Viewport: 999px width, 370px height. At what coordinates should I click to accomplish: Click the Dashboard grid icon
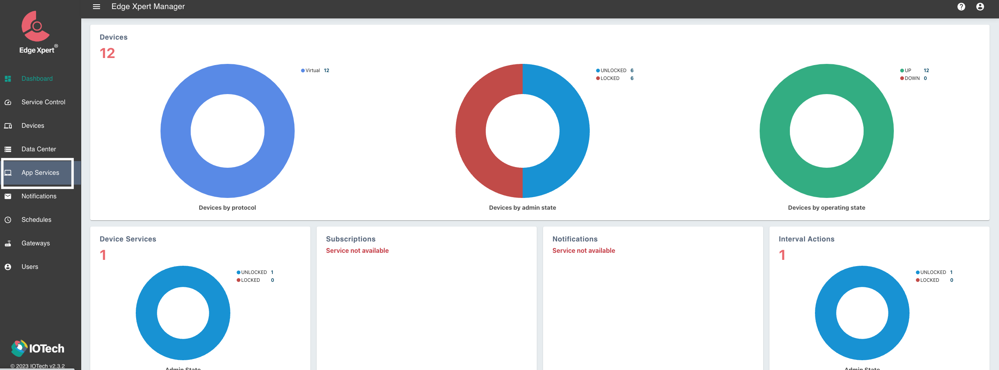click(x=8, y=79)
